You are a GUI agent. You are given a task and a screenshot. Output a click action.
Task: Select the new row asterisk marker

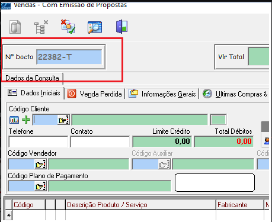click(x=9, y=215)
